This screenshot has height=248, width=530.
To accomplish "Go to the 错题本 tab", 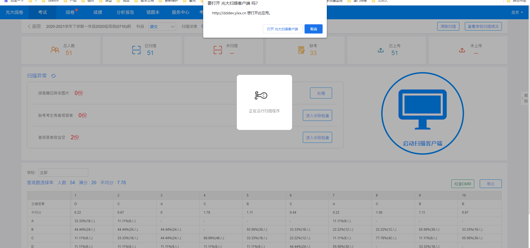I will pyautogui.click(x=153, y=12).
